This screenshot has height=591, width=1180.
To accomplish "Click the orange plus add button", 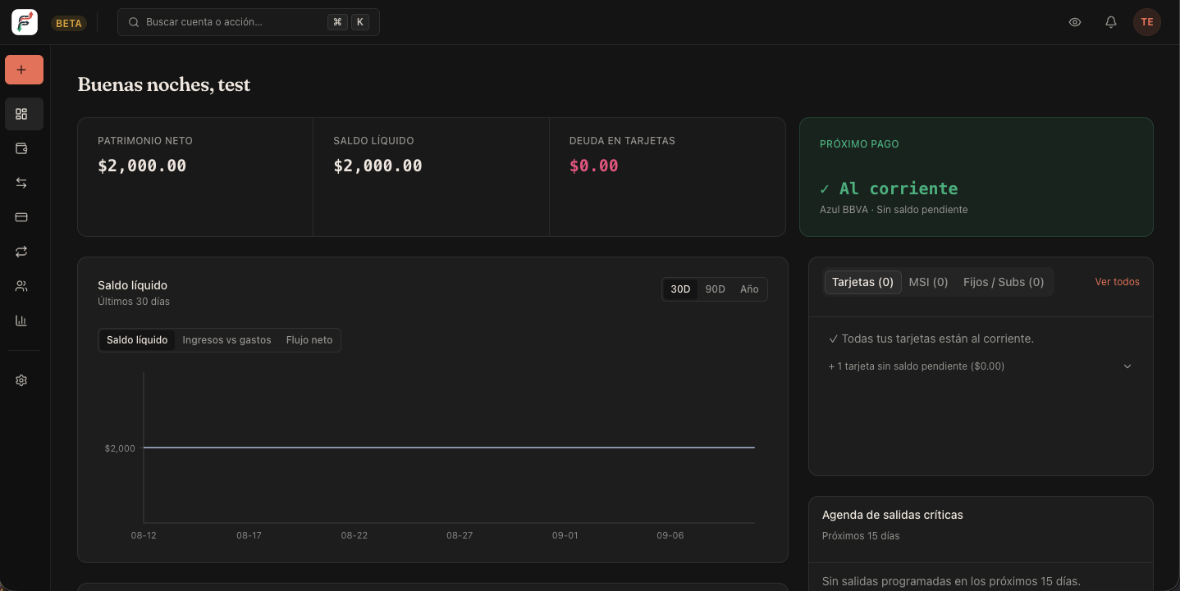I will (24, 70).
